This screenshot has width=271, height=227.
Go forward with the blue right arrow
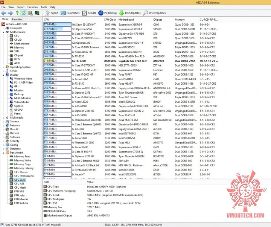11,13
